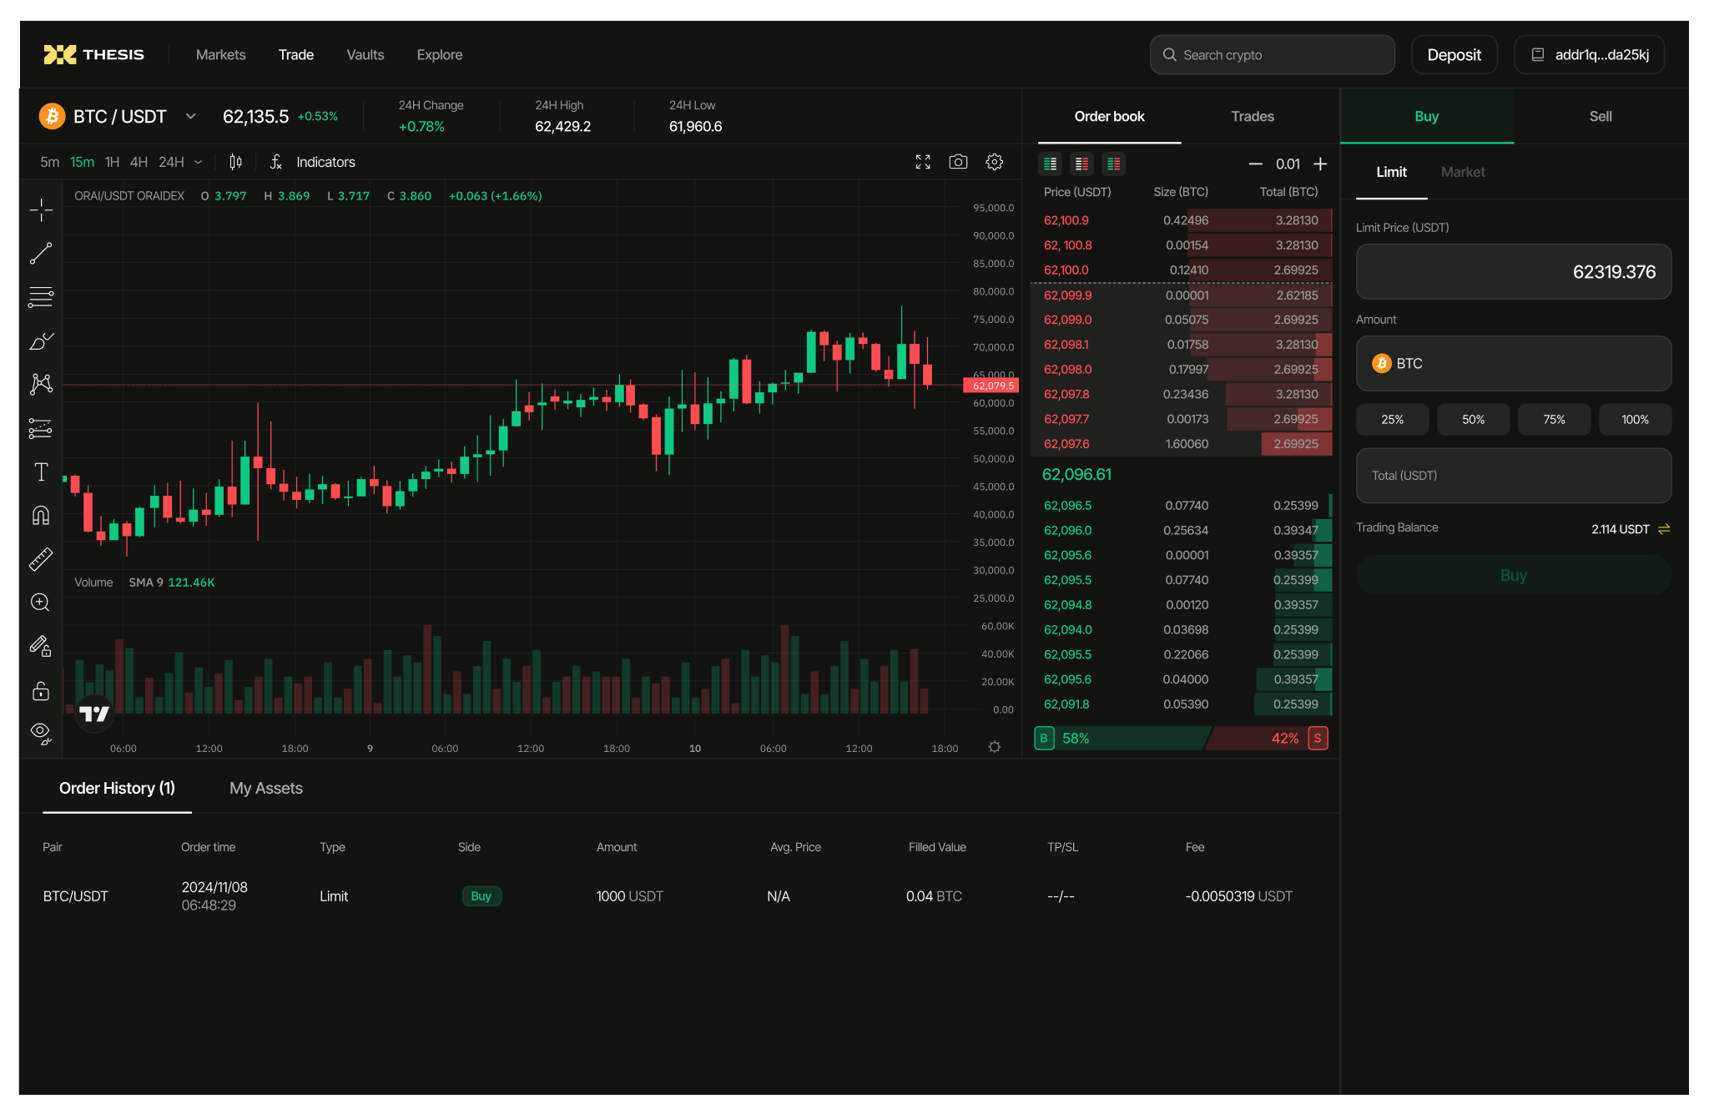Select the crosshair cursor tool

pos(41,209)
